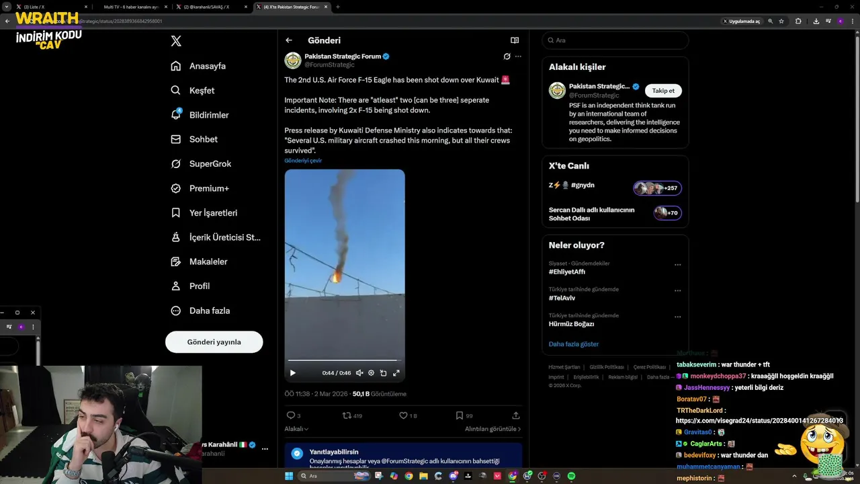Open Makaleler in the sidebar
This screenshot has height=484, width=860.
[199, 261]
